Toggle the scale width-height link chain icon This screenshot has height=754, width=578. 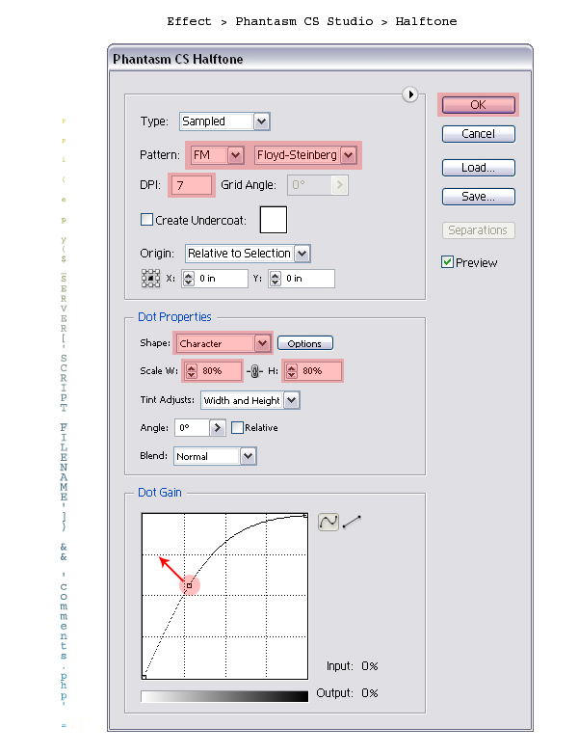click(255, 371)
